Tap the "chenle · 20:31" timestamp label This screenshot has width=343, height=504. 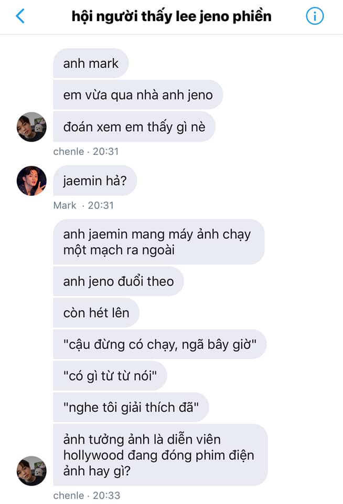86,151
